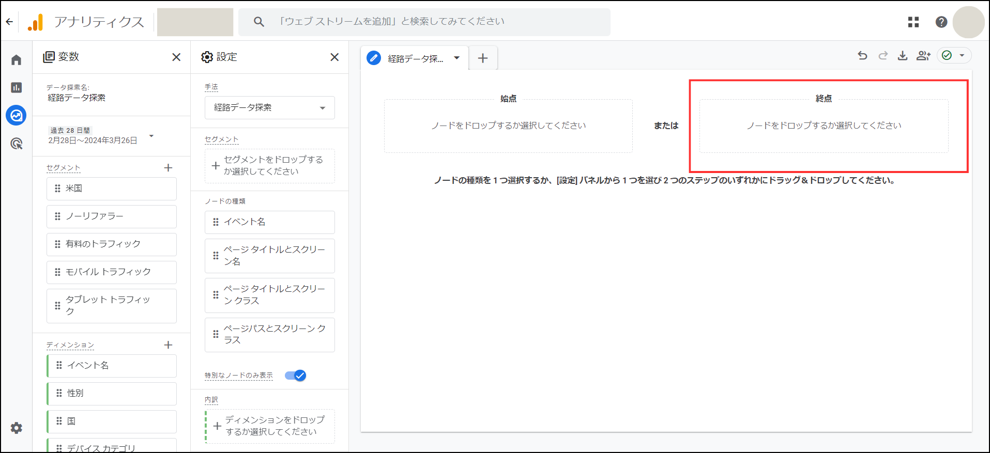Viewport: 990px width, 453px height.
Task: Click the pencil icon on the tab
Action: click(374, 58)
